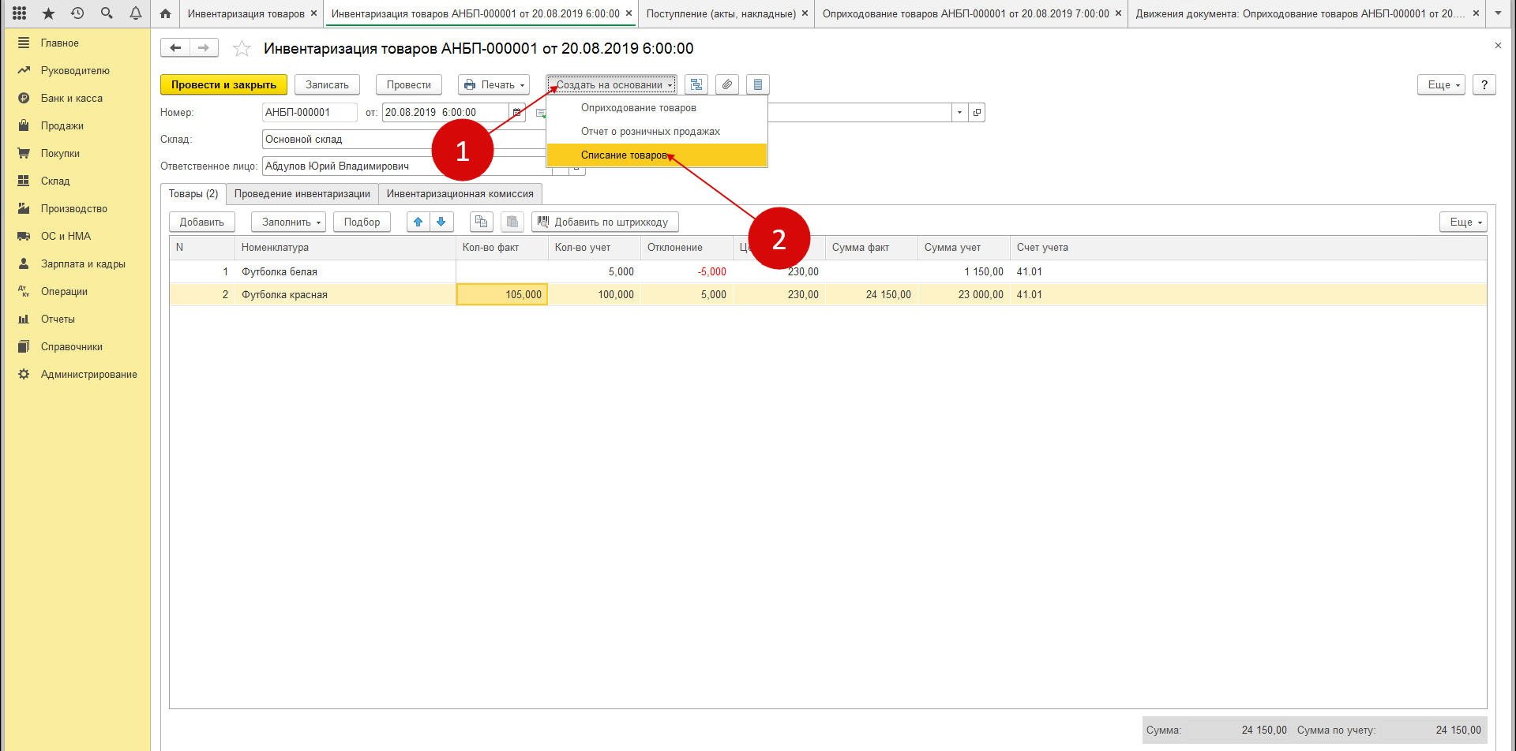Viewport: 1516px width, 751px height.
Task: Expand the table toolbar Еще menu
Action: pyautogui.click(x=1463, y=222)
